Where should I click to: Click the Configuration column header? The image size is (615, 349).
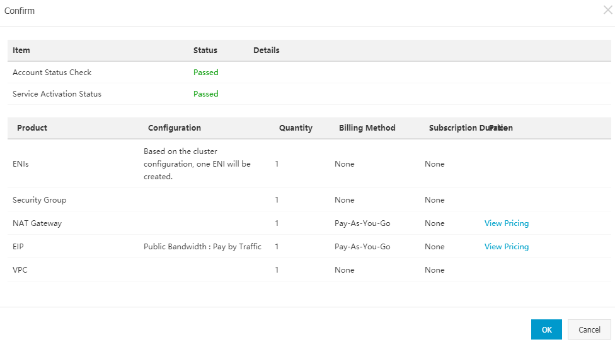(175, 128)
